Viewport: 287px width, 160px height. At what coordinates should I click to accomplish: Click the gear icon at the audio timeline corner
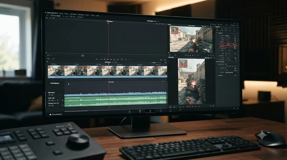coord(163,81)
